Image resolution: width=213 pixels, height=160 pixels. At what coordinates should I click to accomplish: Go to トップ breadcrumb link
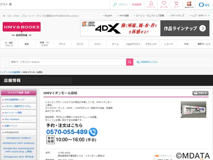pos(3,72)
